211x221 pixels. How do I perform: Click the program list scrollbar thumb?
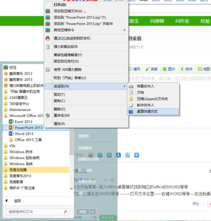(x=71, y=142)
